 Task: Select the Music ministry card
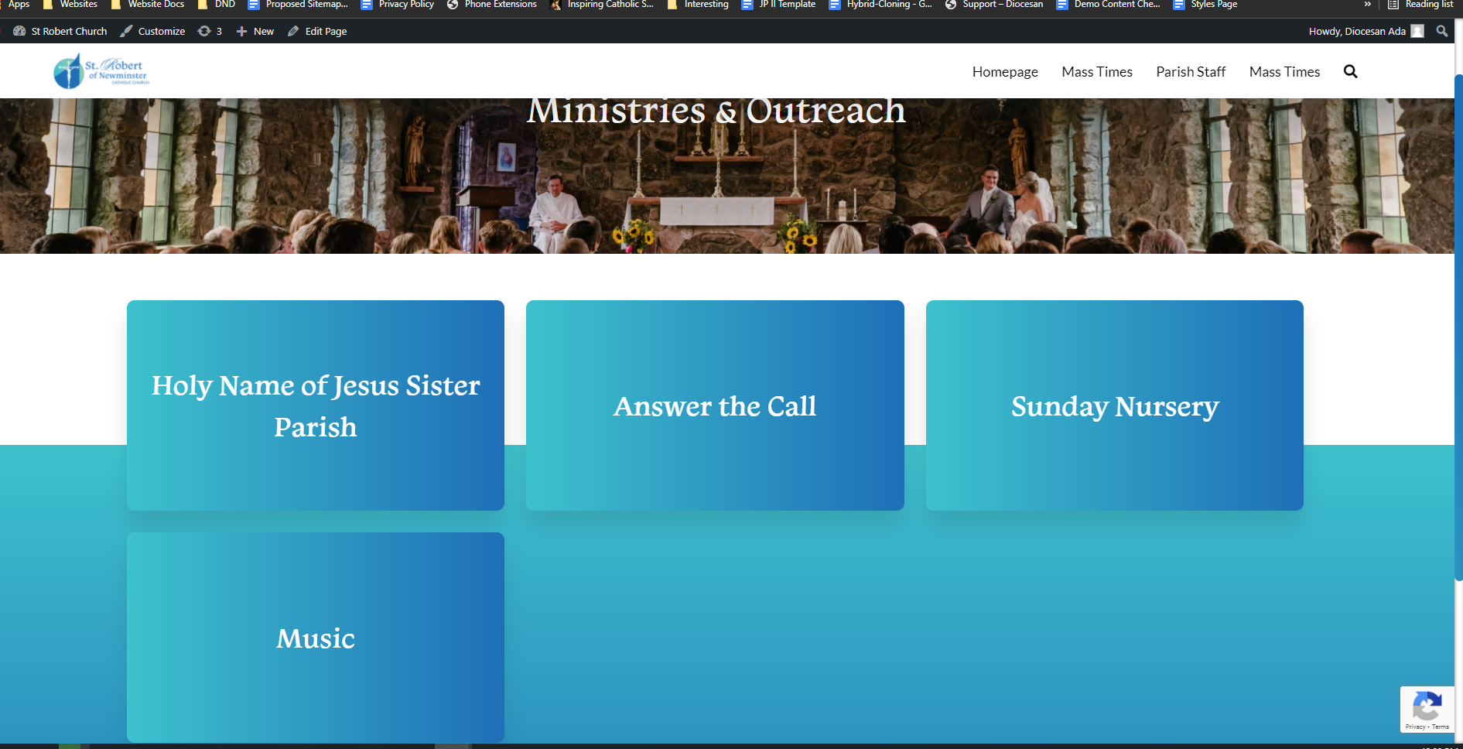click(x=316, y=638)
